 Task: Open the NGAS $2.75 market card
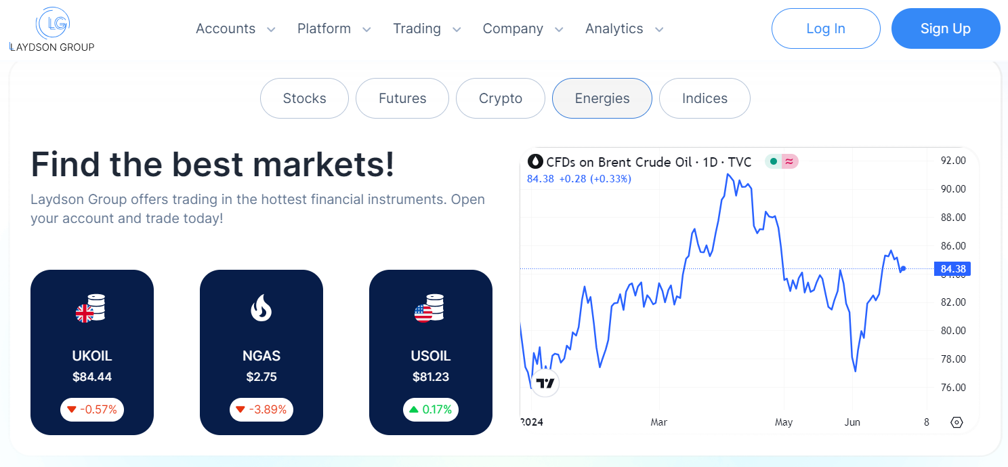click(x=261, y=352)
